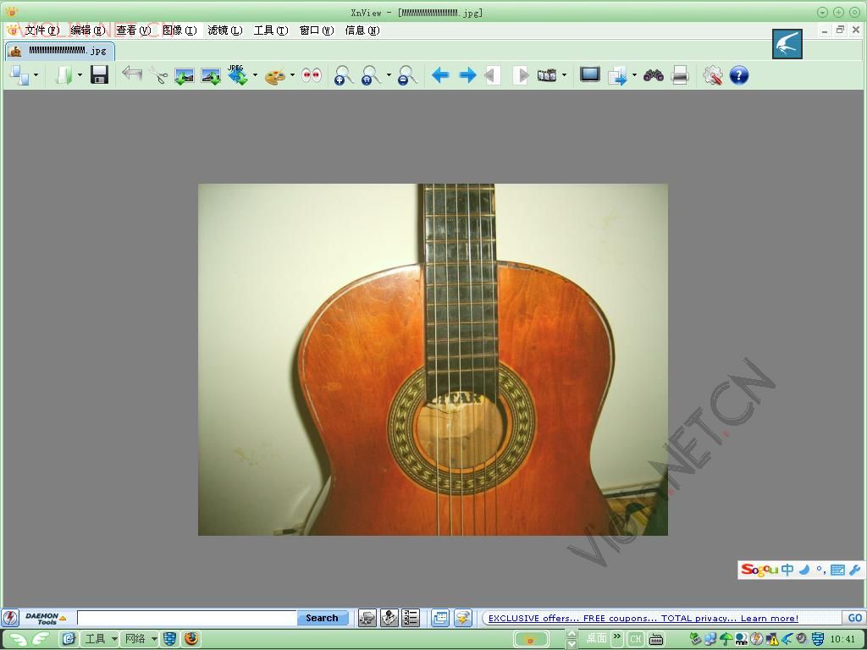Go to next file with right arrow

pyautogui.click(x=467, y=75)
